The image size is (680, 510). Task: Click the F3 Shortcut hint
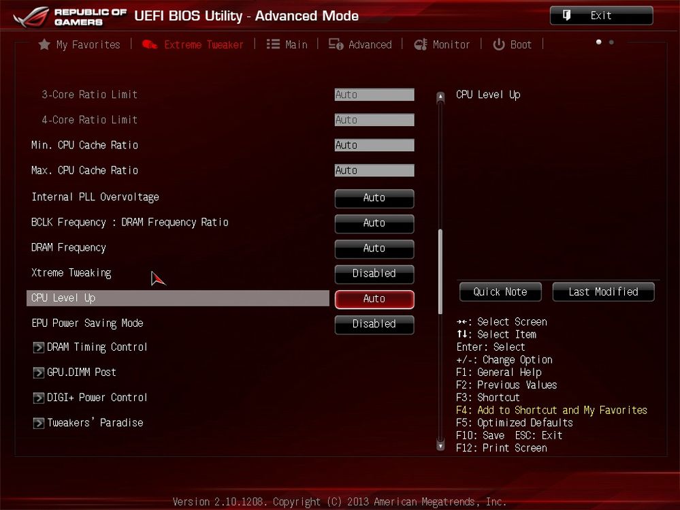(488, 398)
